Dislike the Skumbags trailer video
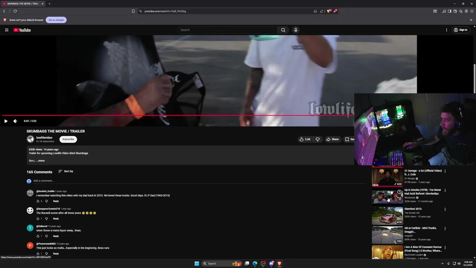This screenshot has width=476, height=268. (x=318, y=139)
